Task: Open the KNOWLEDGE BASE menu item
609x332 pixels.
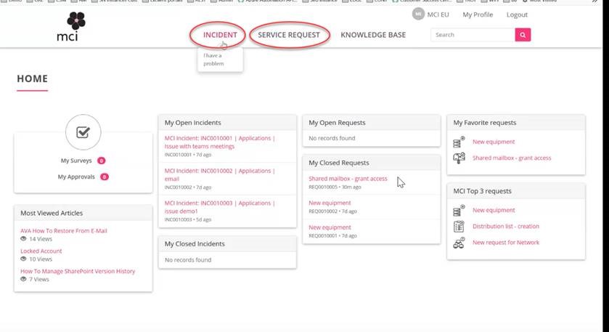Action: (373, 35)
